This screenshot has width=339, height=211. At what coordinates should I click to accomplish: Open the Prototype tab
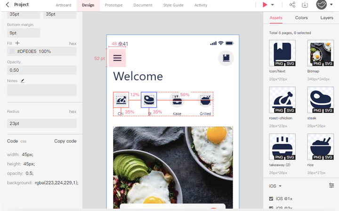point(114,5)
